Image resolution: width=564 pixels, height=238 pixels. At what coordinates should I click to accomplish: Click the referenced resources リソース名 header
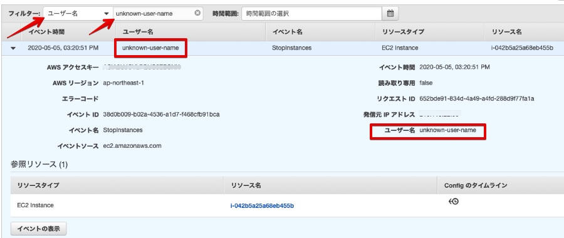tap(246, 185)
